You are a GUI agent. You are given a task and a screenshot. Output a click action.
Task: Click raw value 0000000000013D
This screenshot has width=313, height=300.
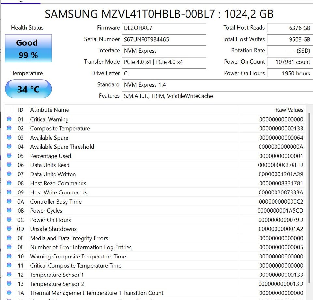(281, 284)
